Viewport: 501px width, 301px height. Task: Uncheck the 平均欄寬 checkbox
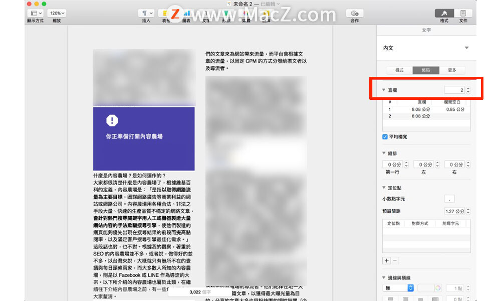(x=385, y=137)
